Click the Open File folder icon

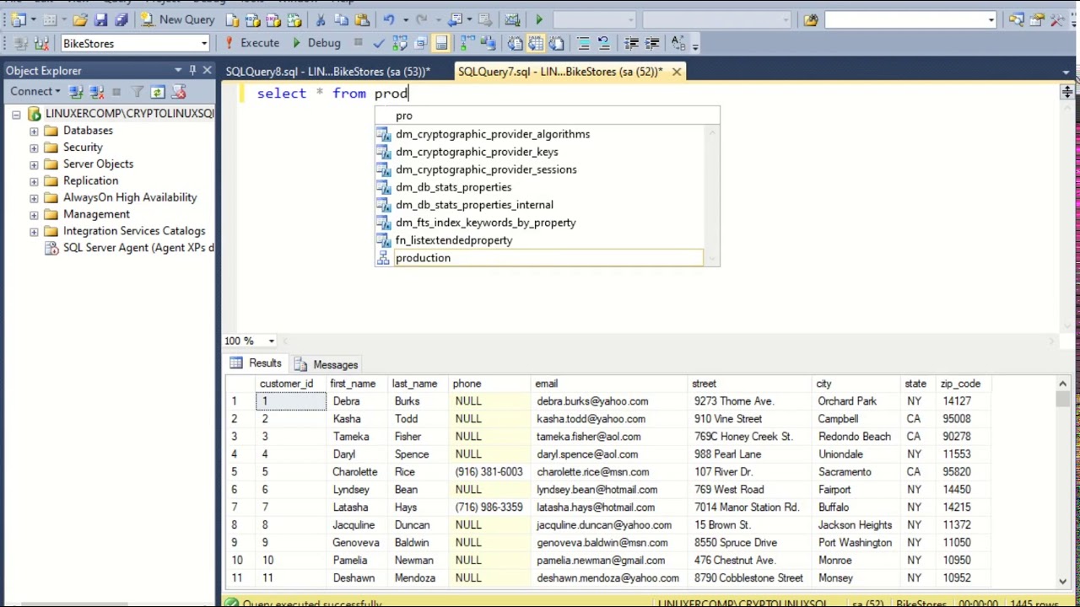79,20
